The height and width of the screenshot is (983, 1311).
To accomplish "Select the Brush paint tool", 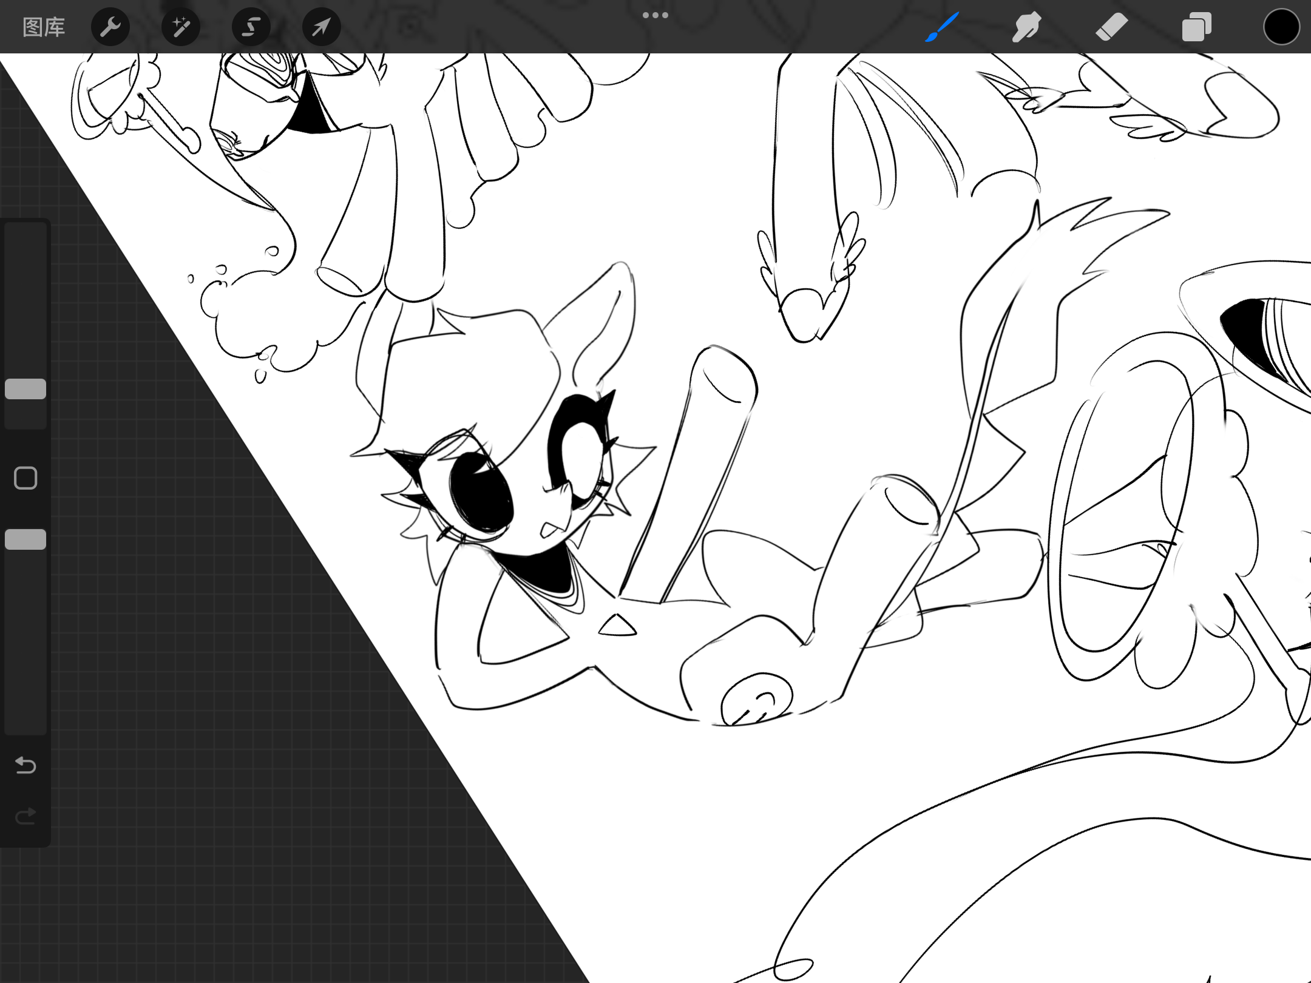I will pos(942,27).
